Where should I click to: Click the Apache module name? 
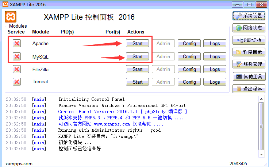click(x=40, y=43)
